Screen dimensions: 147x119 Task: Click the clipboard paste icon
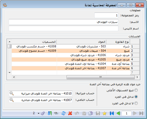tap(84, 113)
